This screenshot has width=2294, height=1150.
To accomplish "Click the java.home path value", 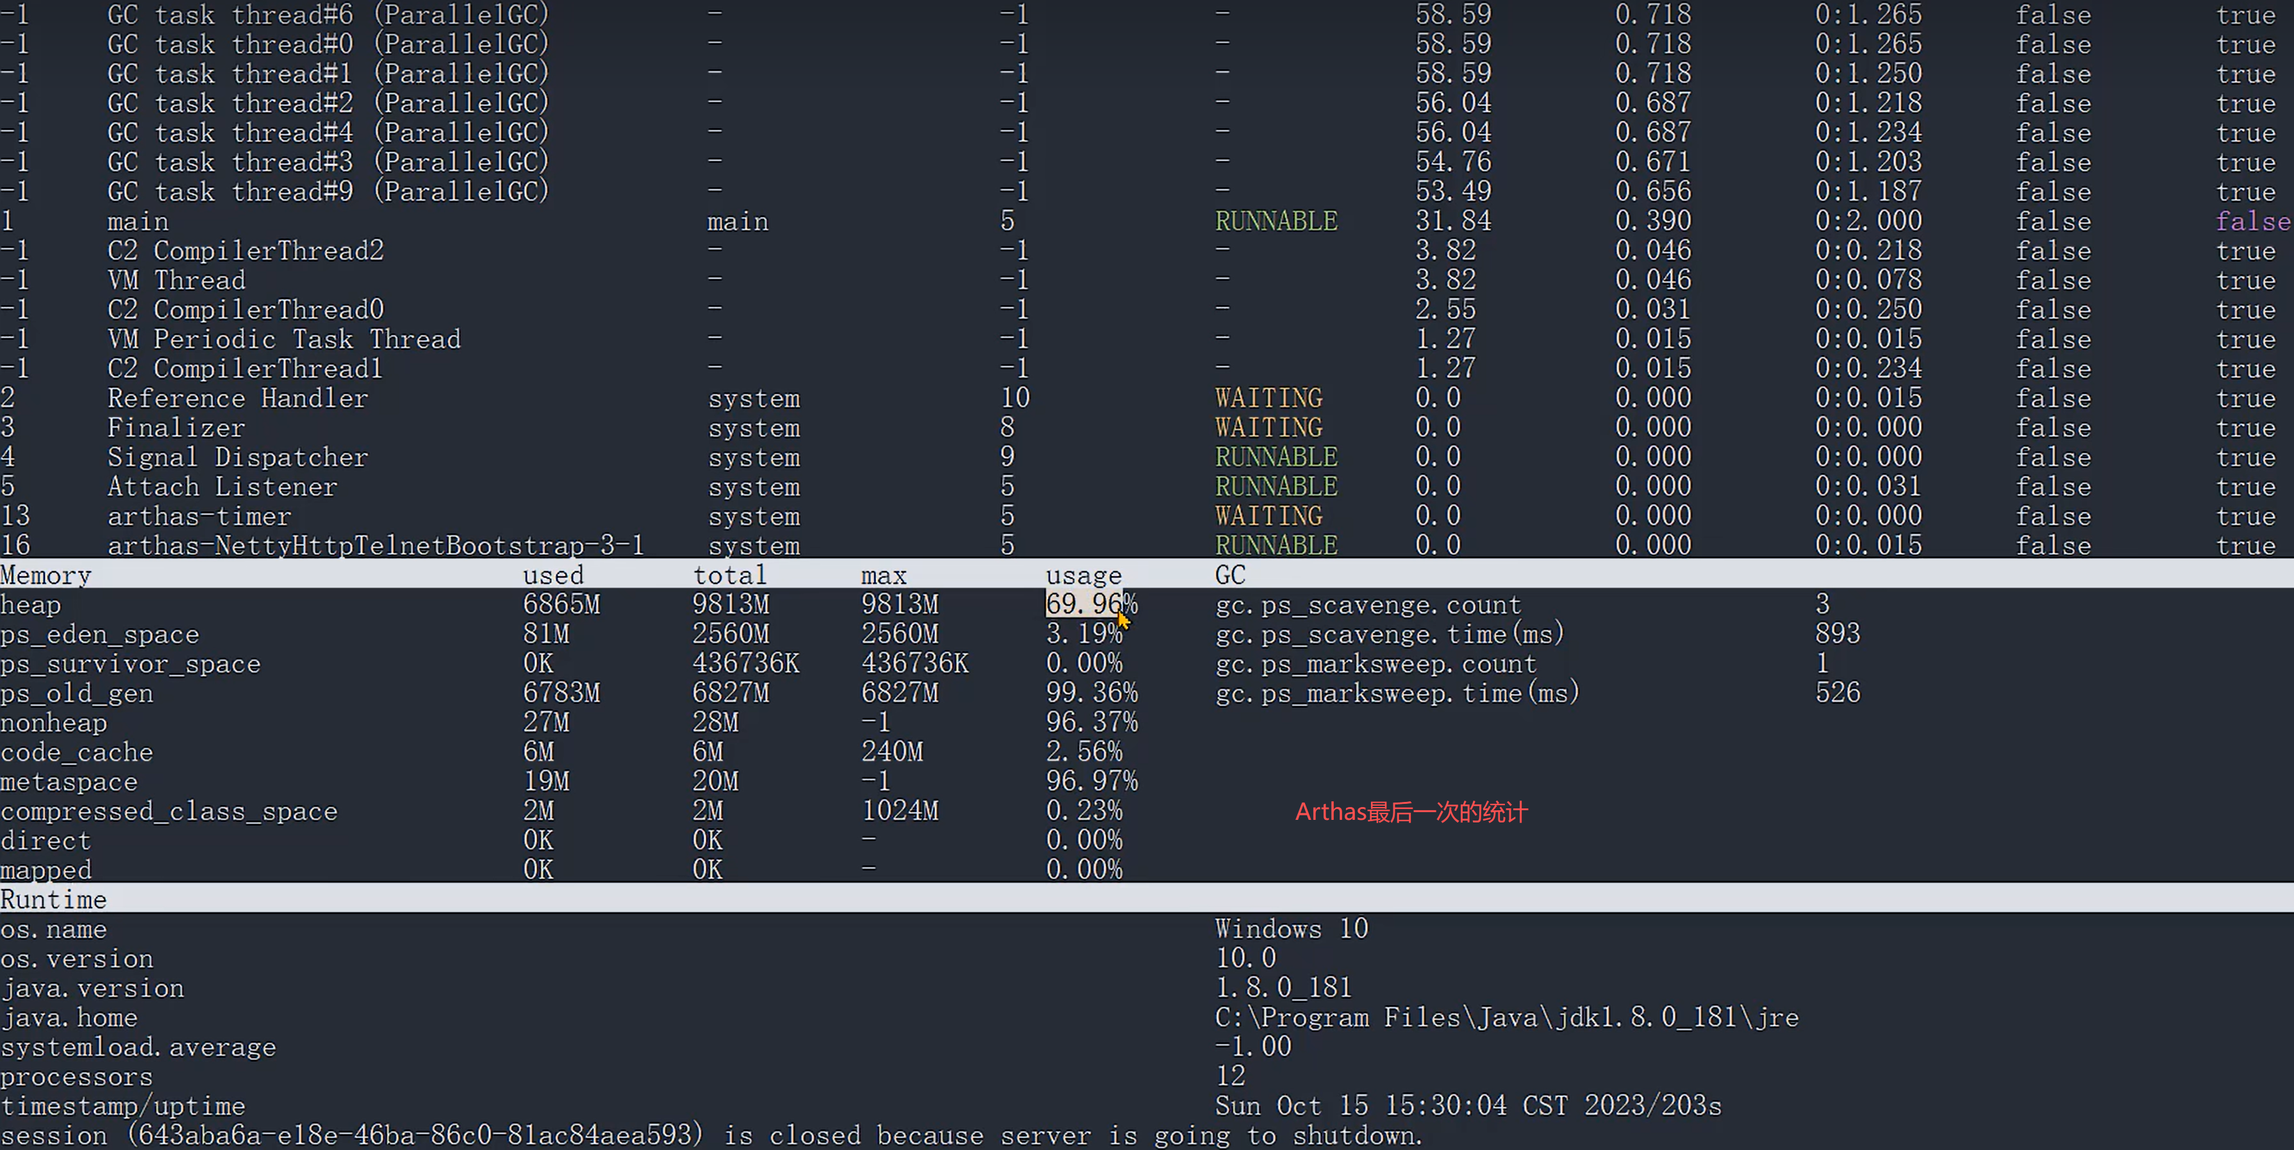I will [1506, 1017].
